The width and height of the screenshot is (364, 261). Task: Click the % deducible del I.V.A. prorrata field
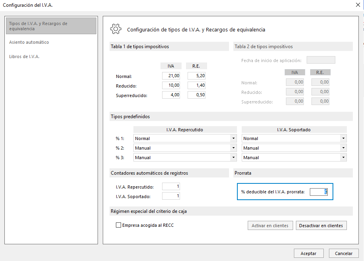tap(319, 192)
